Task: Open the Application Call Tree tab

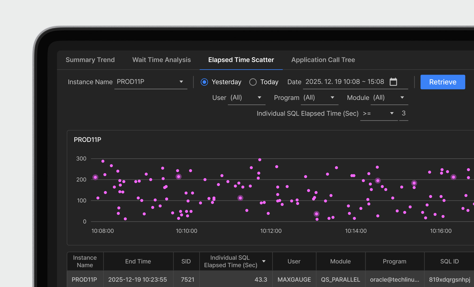Action: (323, 60)
